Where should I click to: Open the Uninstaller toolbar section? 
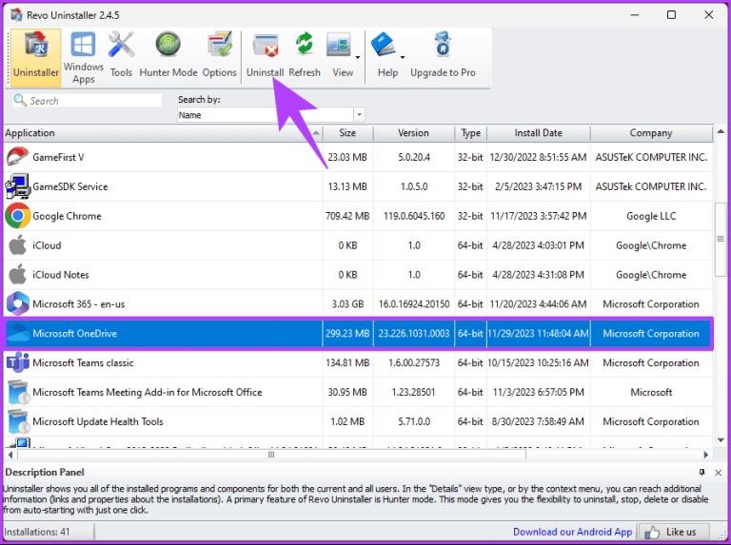pos(36,58)
